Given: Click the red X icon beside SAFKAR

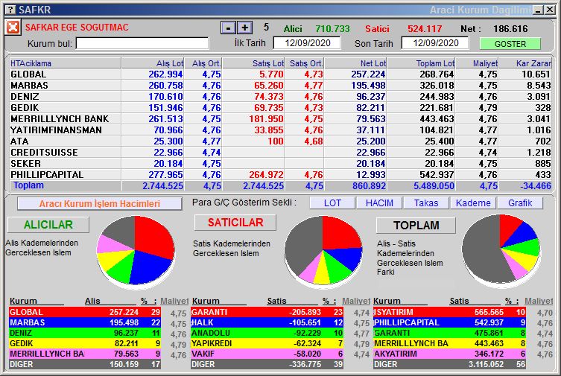Looking at the screenshot, I should tap(13, 27).
